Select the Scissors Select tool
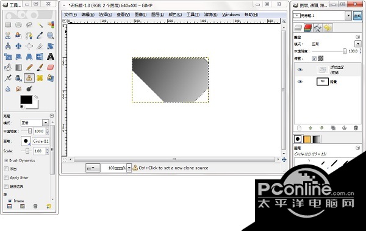Screen dimensions: 366x231 (8, 35)
